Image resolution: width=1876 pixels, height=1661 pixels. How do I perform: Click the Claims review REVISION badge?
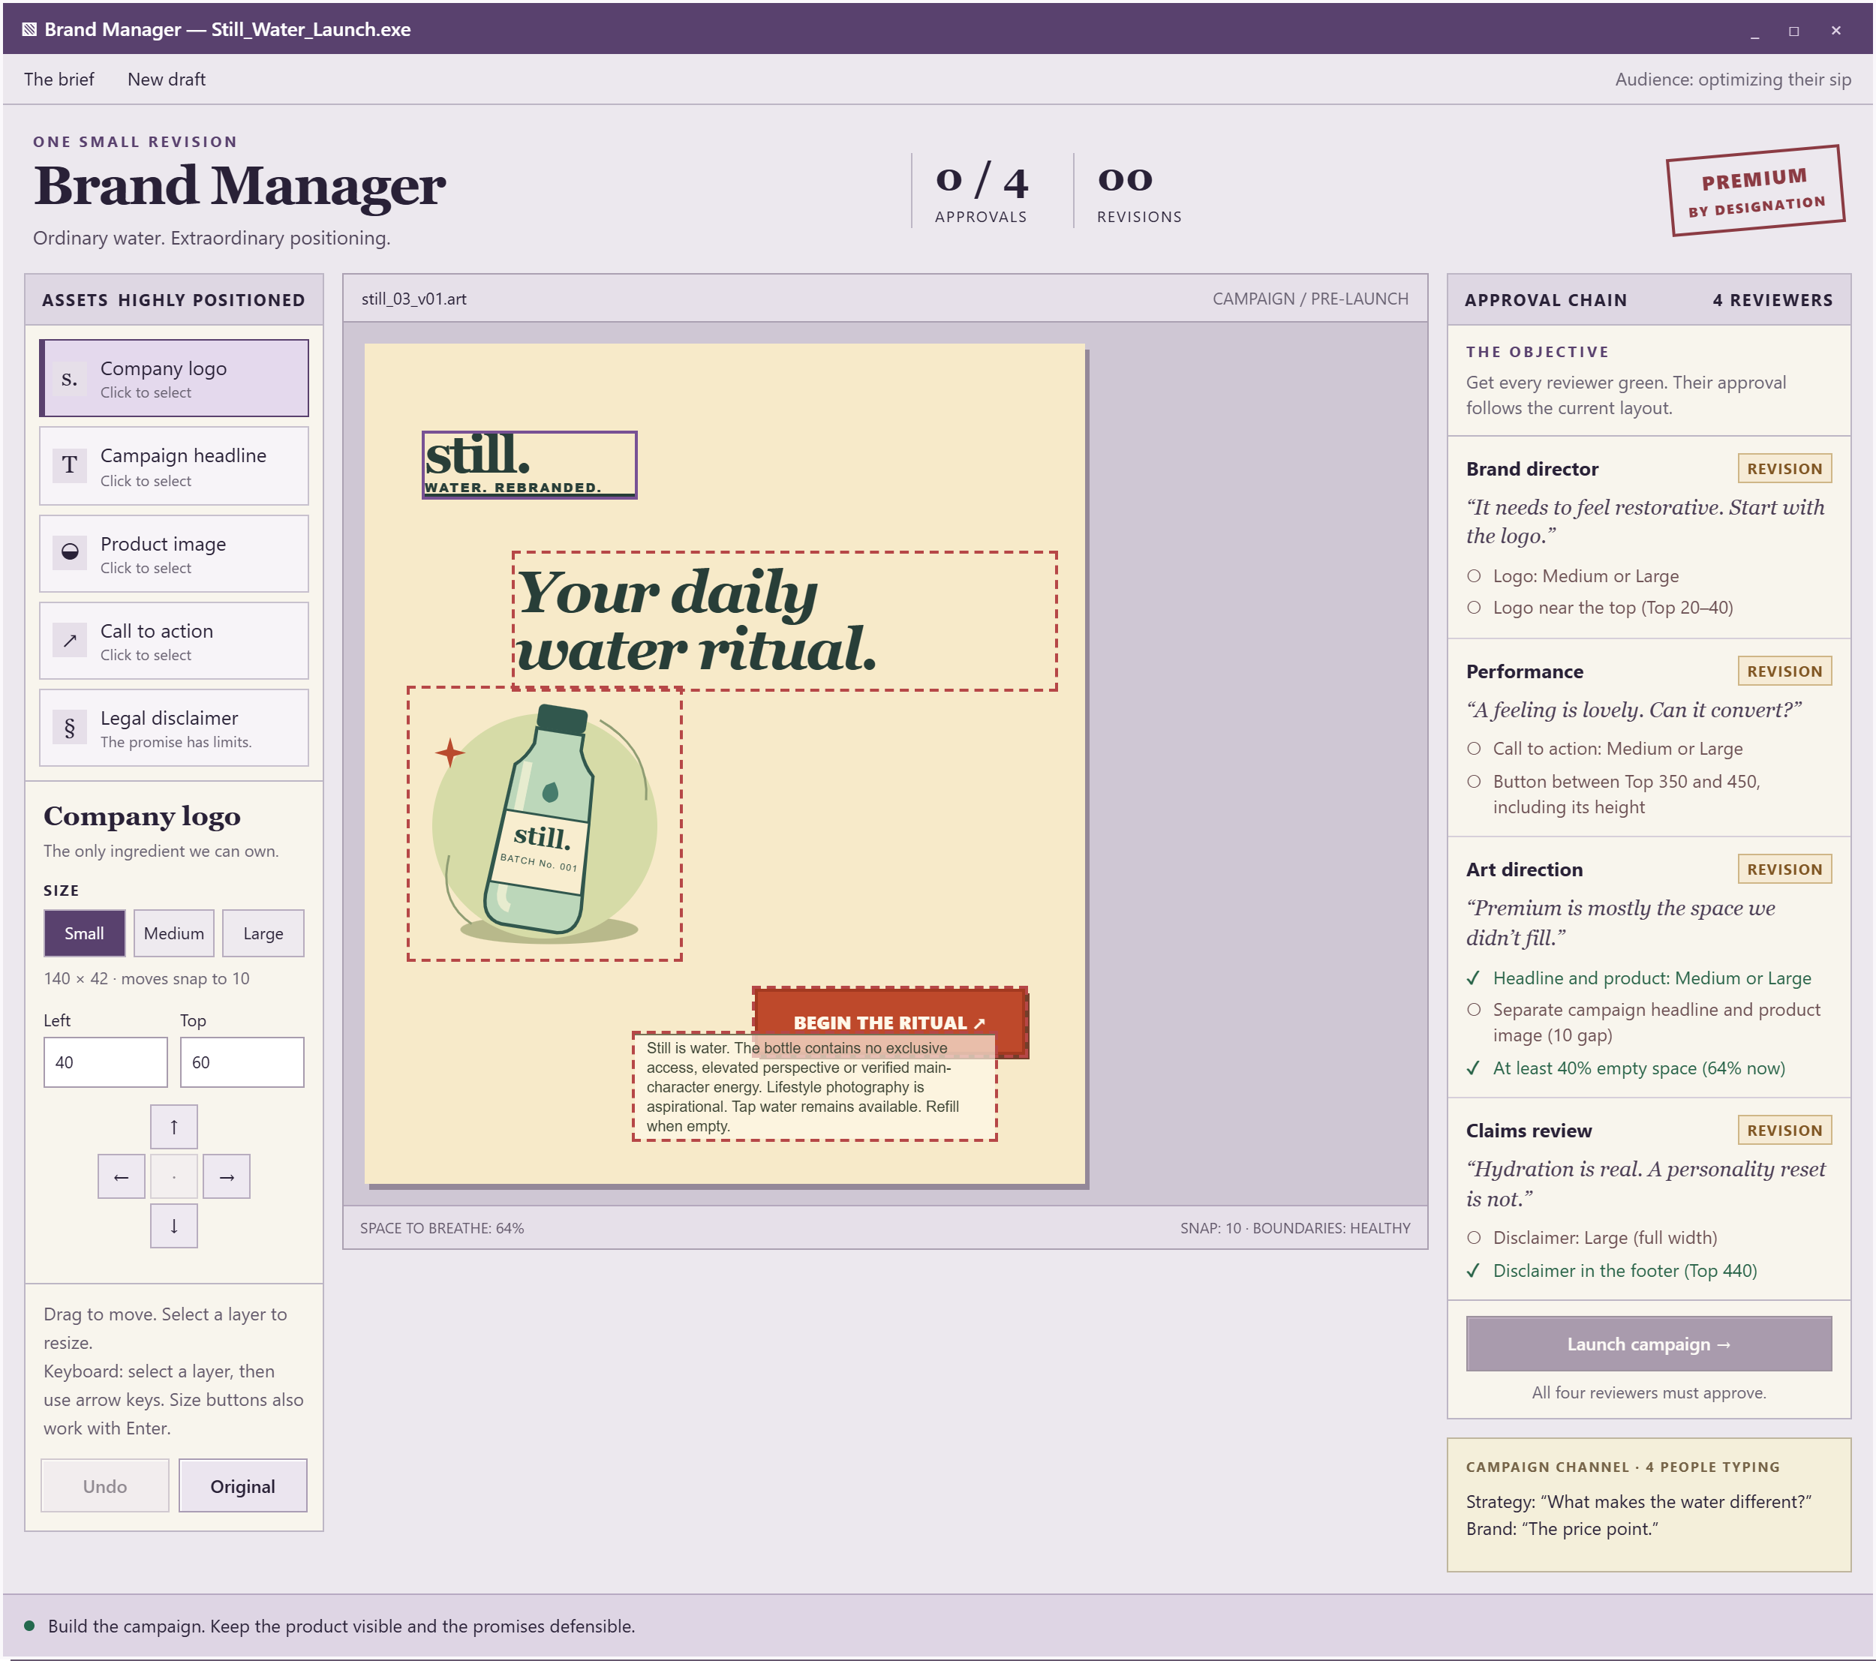1784,1131
